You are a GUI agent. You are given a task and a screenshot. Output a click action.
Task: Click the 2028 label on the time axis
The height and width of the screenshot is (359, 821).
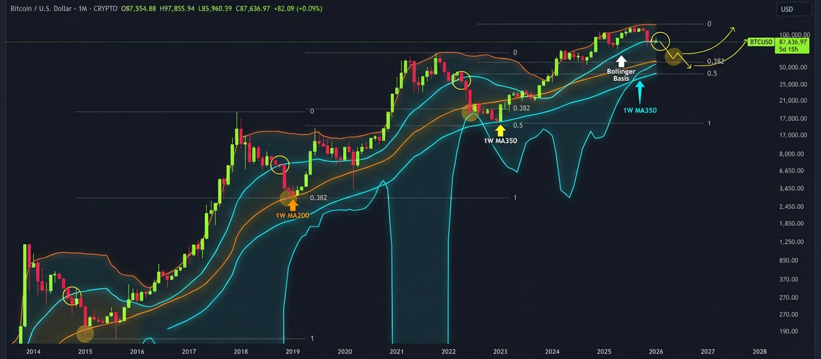click(760, 351)
